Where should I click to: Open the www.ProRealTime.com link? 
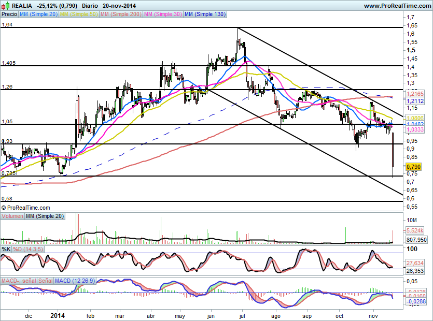[x=397, y=5]
